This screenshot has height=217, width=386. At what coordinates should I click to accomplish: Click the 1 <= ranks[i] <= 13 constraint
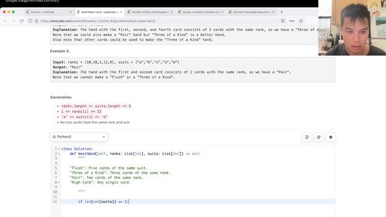(81, 112)
